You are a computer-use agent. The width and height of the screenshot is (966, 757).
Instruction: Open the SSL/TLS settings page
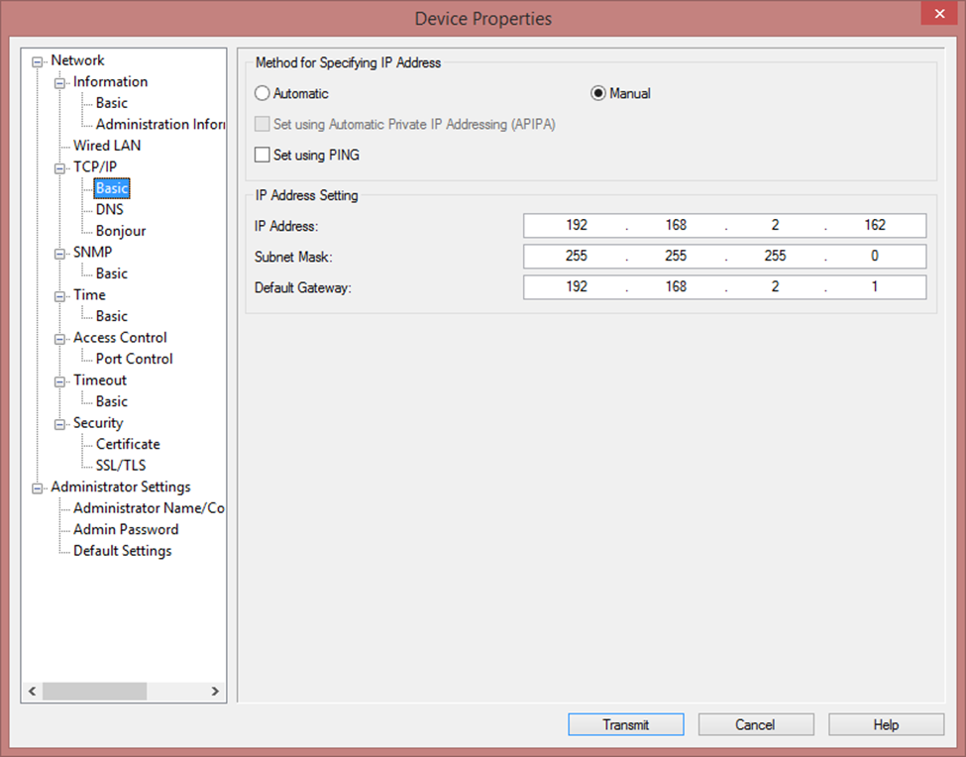pos(121,465)
